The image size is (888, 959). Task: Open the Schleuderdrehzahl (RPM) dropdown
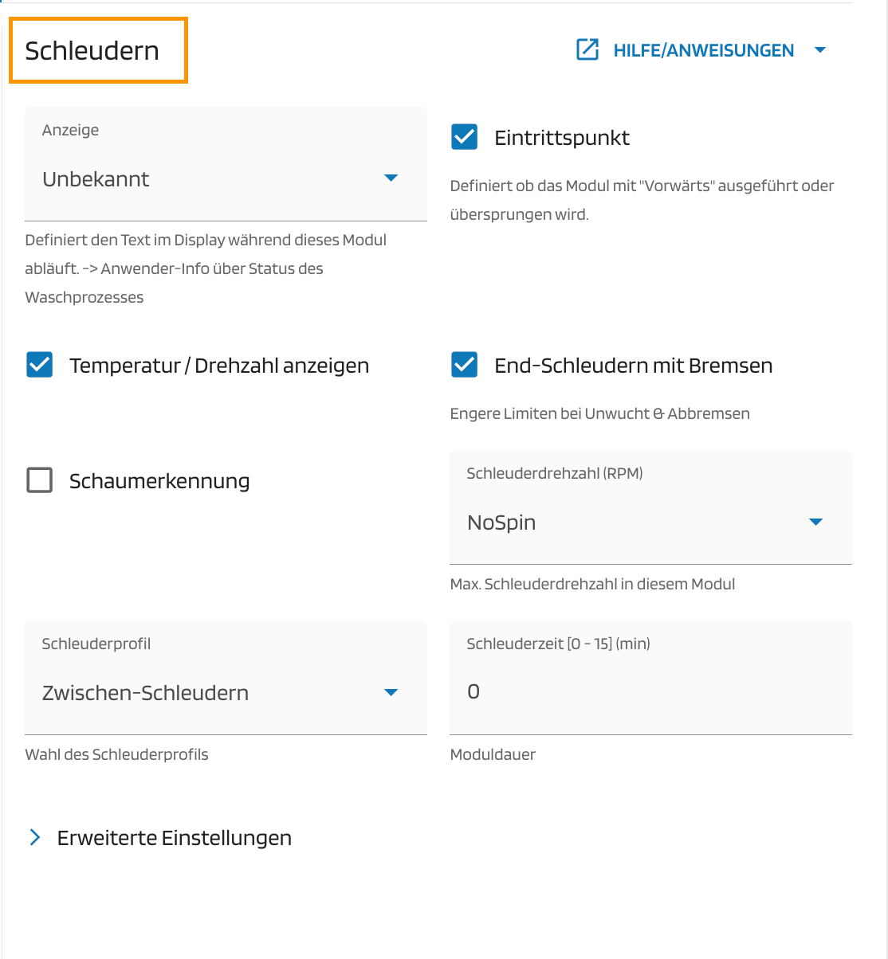point(650,522)
